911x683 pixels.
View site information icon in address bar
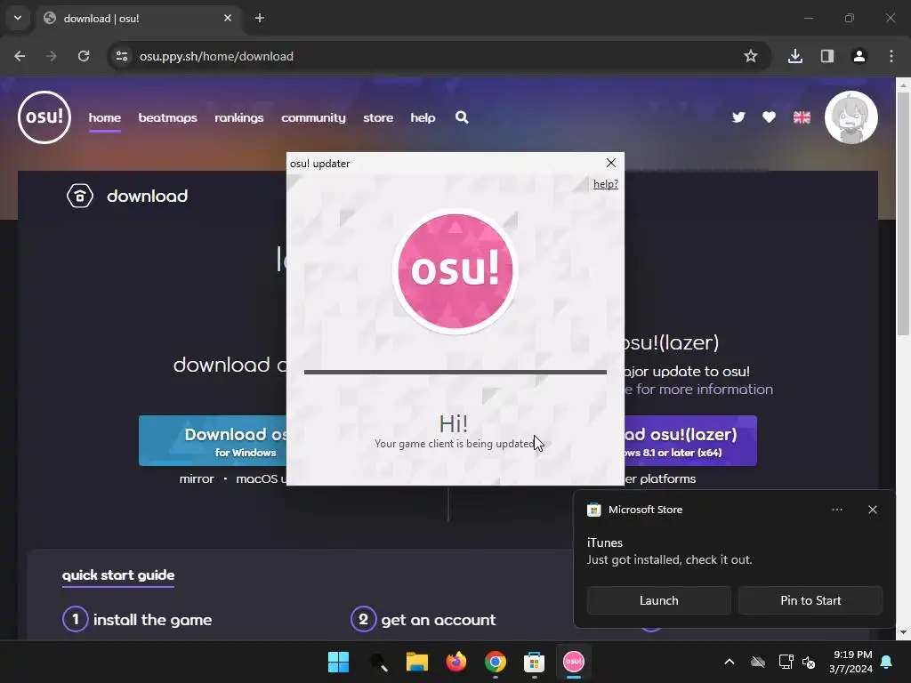[122, 56]
